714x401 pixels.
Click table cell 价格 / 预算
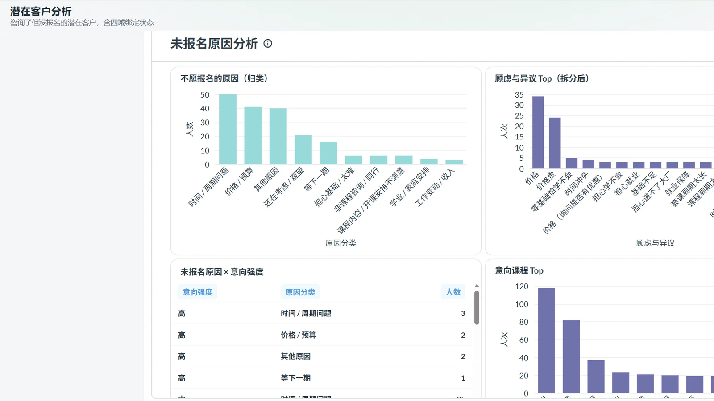click(299, 335)
